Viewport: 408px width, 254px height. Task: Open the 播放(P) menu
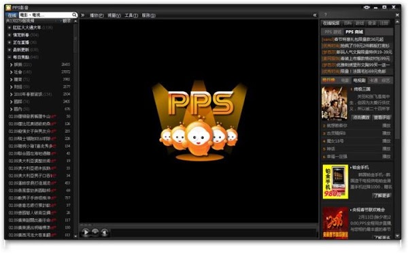97,16
